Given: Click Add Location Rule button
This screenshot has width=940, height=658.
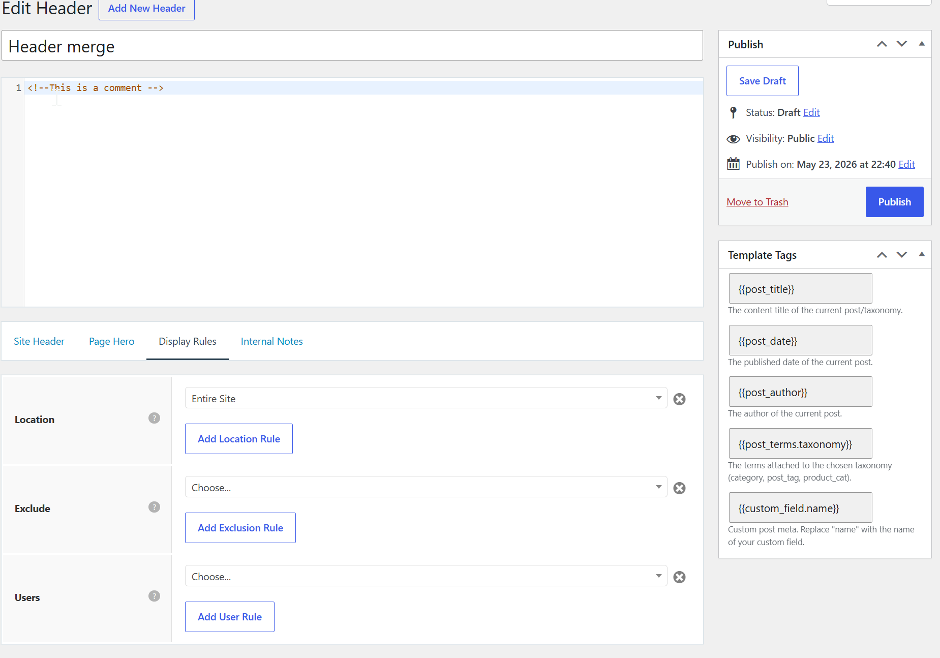Looking at the screenshot, I should pyautogui.click(x=239, y=439).
